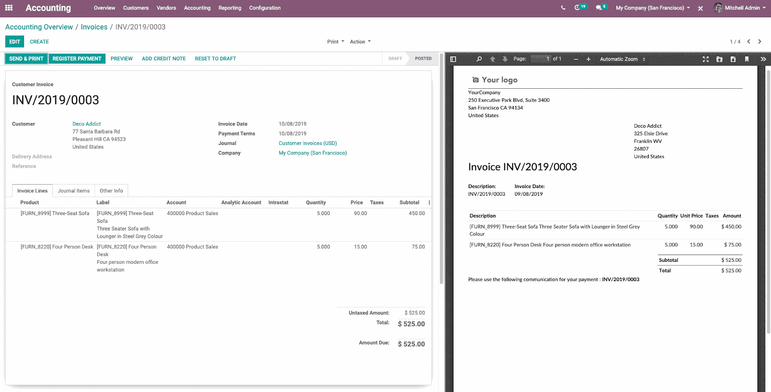This screenshot has height=392, width=771.
Task: Open the apps grid menu icon
Action: pos(9,8)
